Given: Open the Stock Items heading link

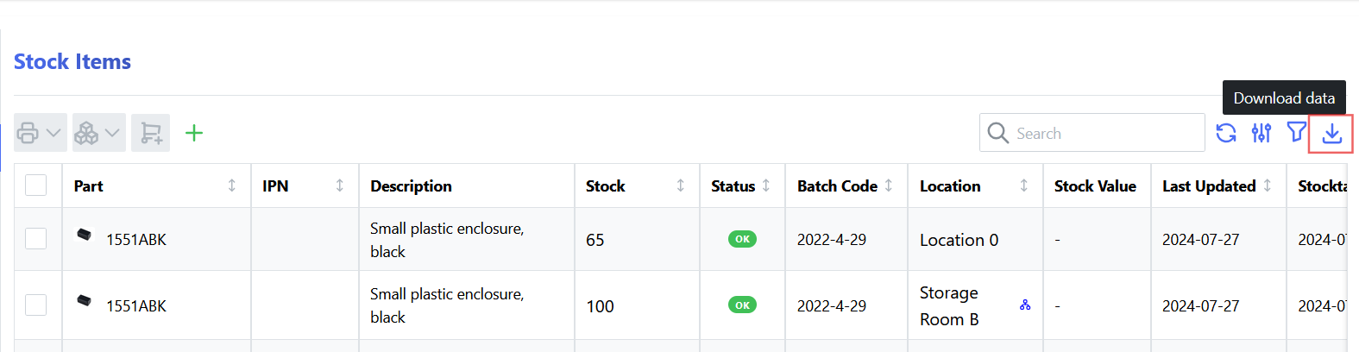Looking at the screenshot, I should coord(72,62).
